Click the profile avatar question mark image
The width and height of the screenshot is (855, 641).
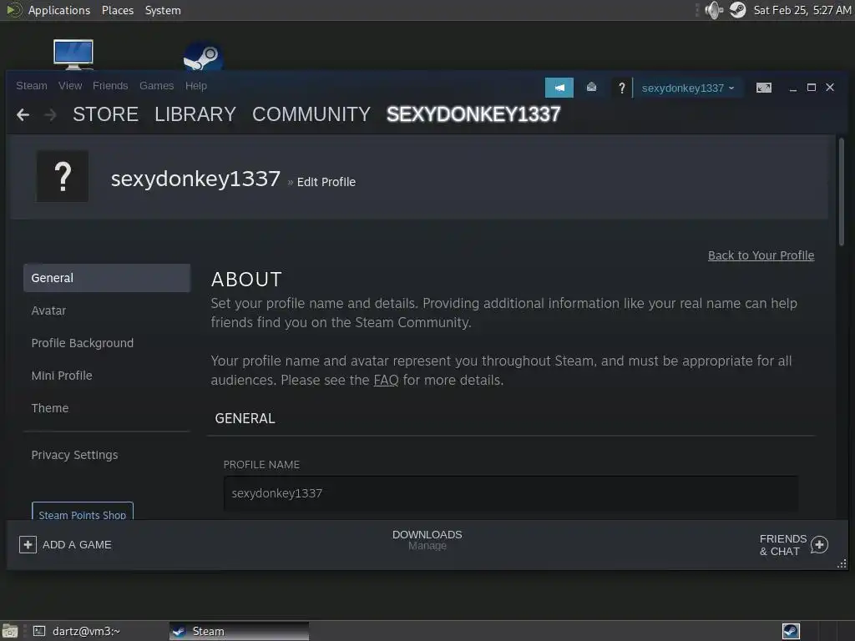tap(63, 177)
